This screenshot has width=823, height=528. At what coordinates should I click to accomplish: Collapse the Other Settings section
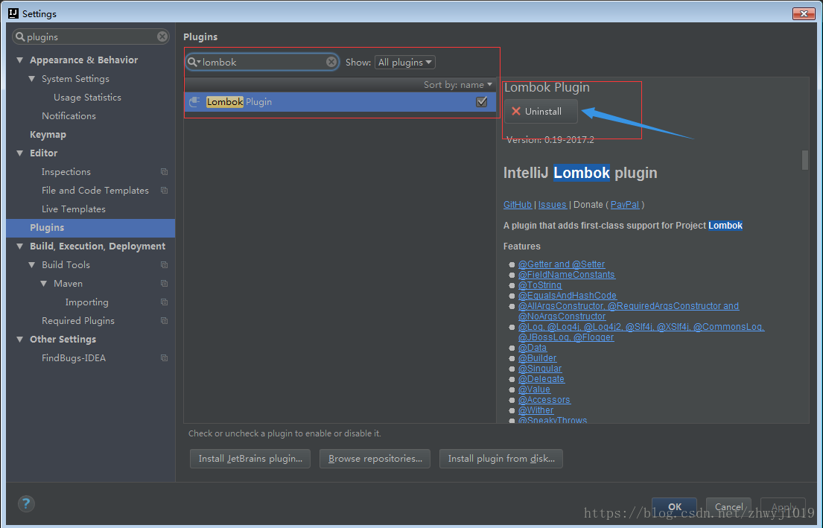20,339
